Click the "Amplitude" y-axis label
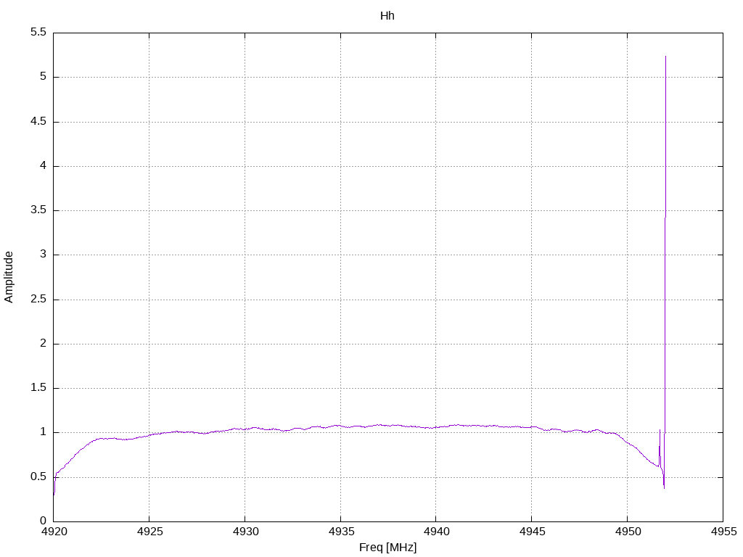This screenshot has height=557, width=743. pos(9,277)
